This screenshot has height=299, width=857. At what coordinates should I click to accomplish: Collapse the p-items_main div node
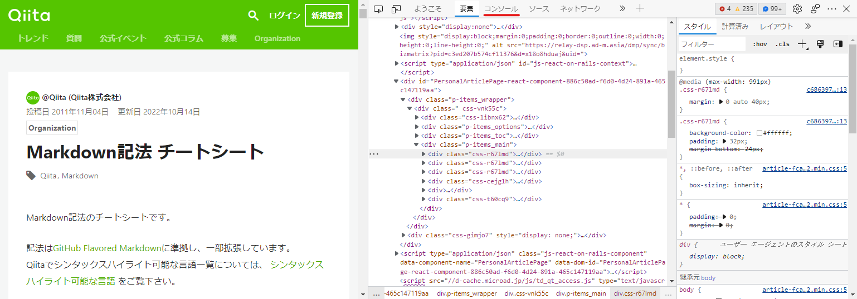(x=417, y=144)
